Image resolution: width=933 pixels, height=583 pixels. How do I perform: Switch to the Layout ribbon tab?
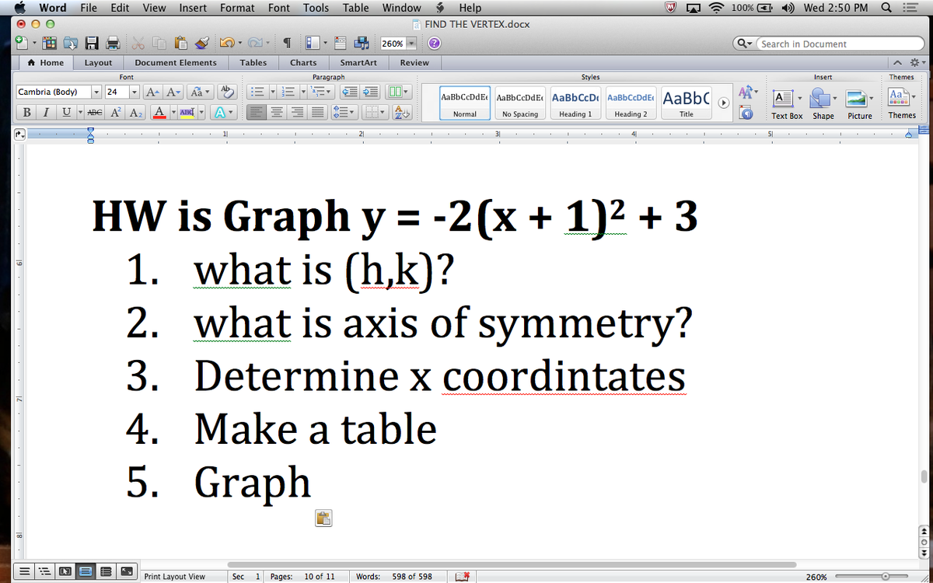[98, 63]
